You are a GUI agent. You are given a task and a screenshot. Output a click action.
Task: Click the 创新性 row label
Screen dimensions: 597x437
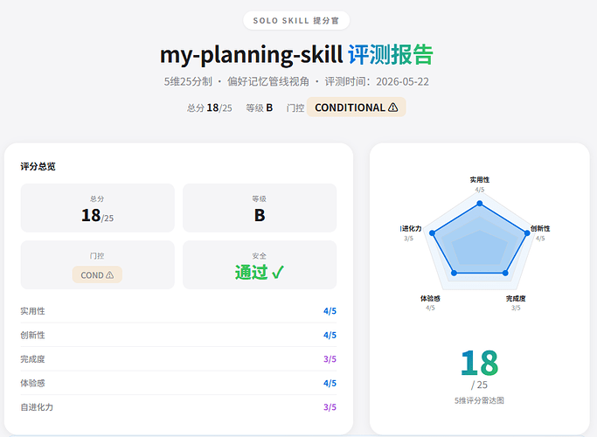(32, 335)
